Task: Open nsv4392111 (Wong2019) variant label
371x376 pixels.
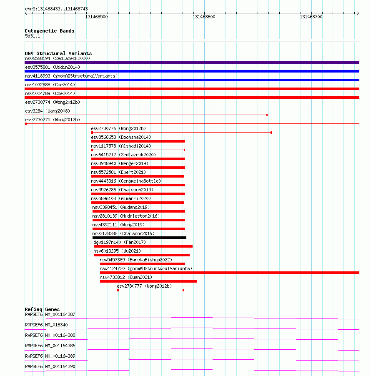Action: point(118,225)
